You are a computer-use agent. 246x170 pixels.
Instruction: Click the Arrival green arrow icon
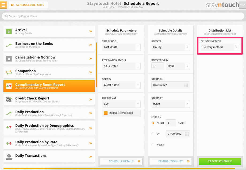coord(9,31)
